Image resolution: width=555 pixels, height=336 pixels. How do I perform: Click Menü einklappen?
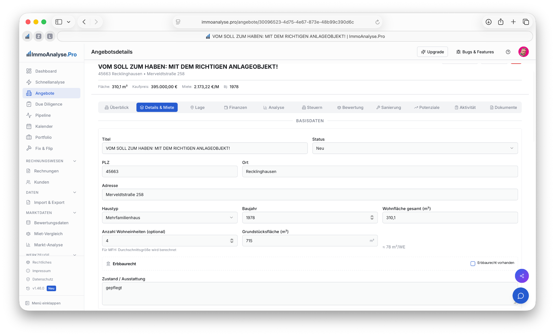(x=43, y=303)
